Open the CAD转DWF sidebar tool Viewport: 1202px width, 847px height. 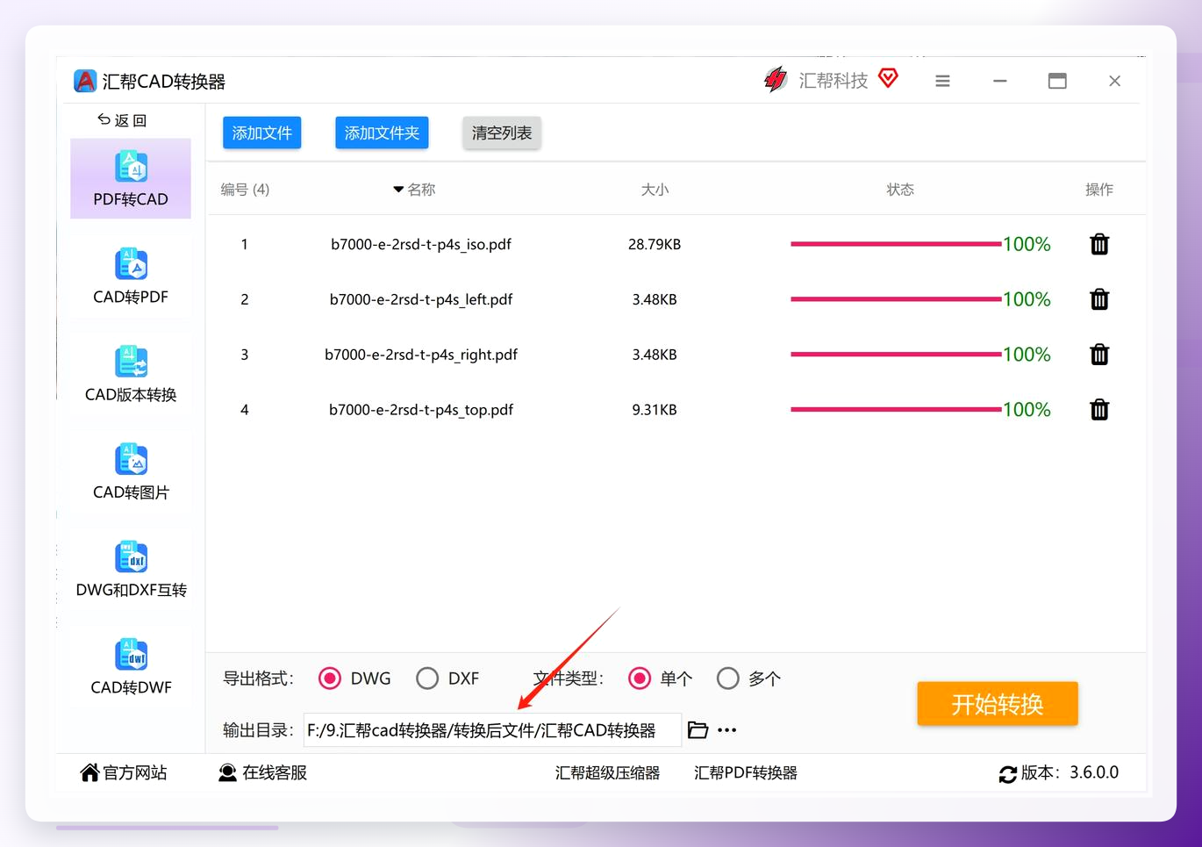(131, 666)
